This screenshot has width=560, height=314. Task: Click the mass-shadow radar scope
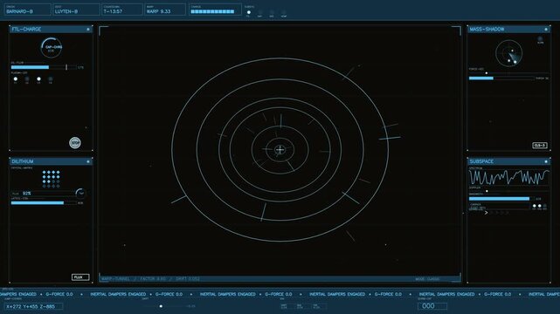coord(509,53)
